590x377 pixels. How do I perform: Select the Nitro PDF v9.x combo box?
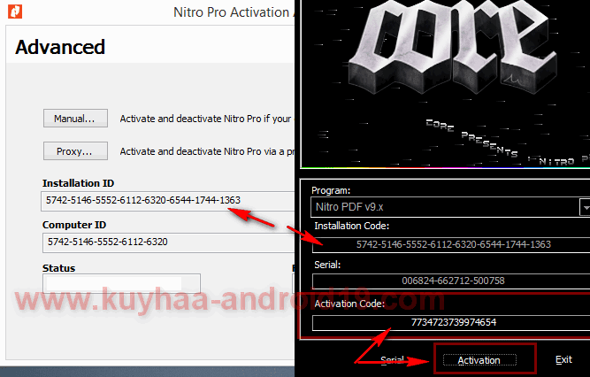click(450, 207)
